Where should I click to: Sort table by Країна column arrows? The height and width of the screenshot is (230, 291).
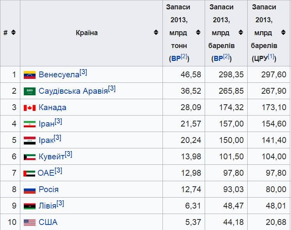pyautogui.click(x=156, y=32)
